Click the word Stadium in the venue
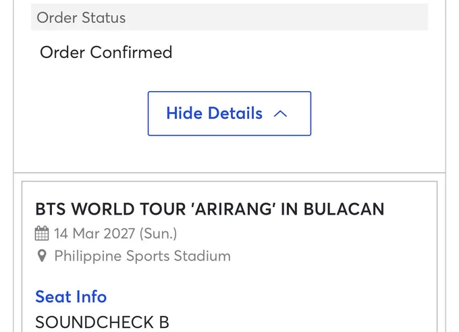 tap(202, 256)
